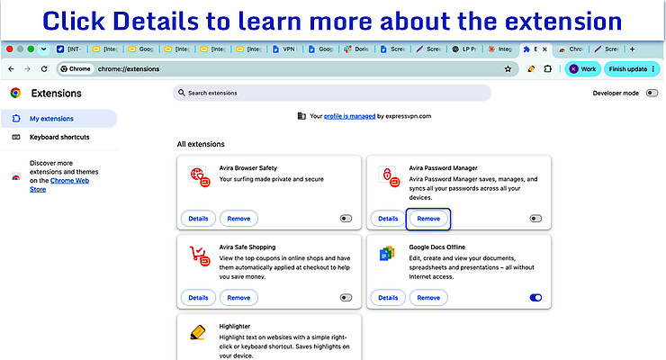666x360 pixels.
Task: Click the 'Avira Safe Shopping' title text
Action: point(247,247)
